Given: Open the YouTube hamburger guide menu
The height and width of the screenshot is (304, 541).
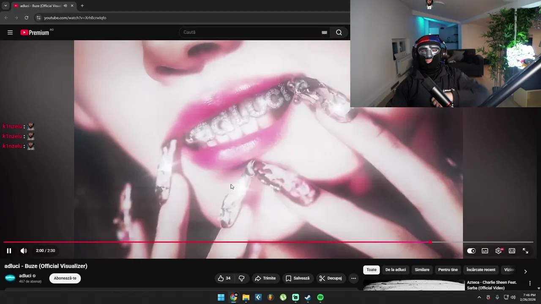Looking at the screenshot, I should point(10,33).
